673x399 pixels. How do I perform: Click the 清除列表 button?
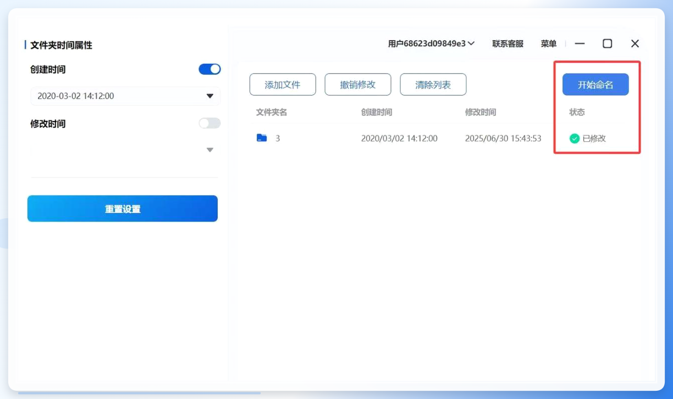(x=433, y=85)
